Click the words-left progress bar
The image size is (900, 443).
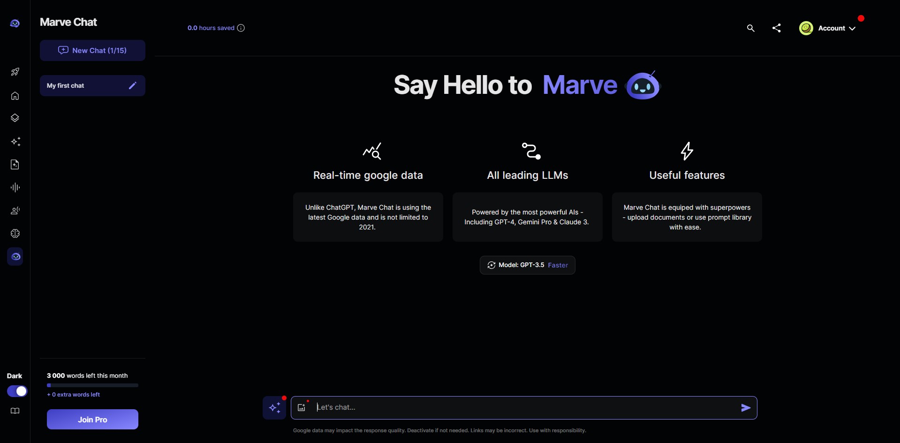pos(92,385)
